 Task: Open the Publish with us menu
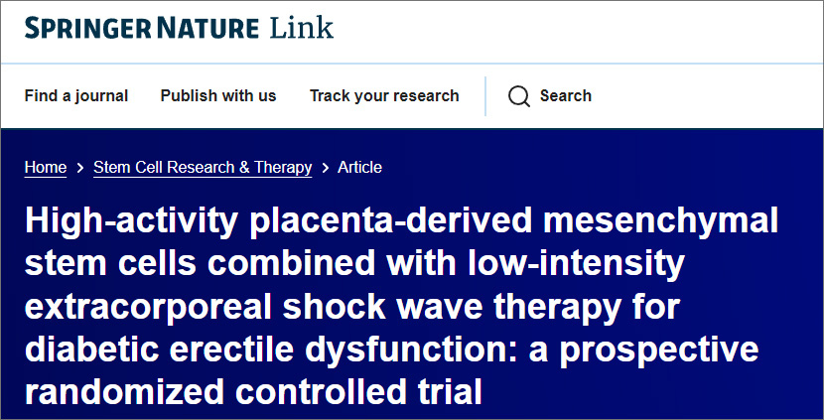[x=218, y=96]
